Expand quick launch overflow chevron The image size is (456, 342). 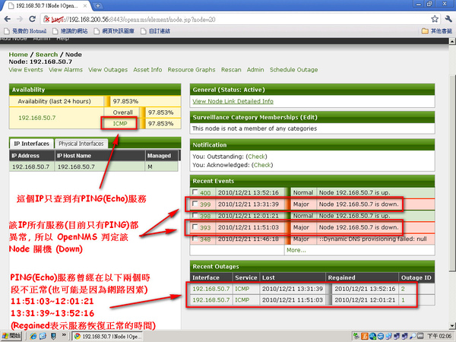click(x=64, y=335)
